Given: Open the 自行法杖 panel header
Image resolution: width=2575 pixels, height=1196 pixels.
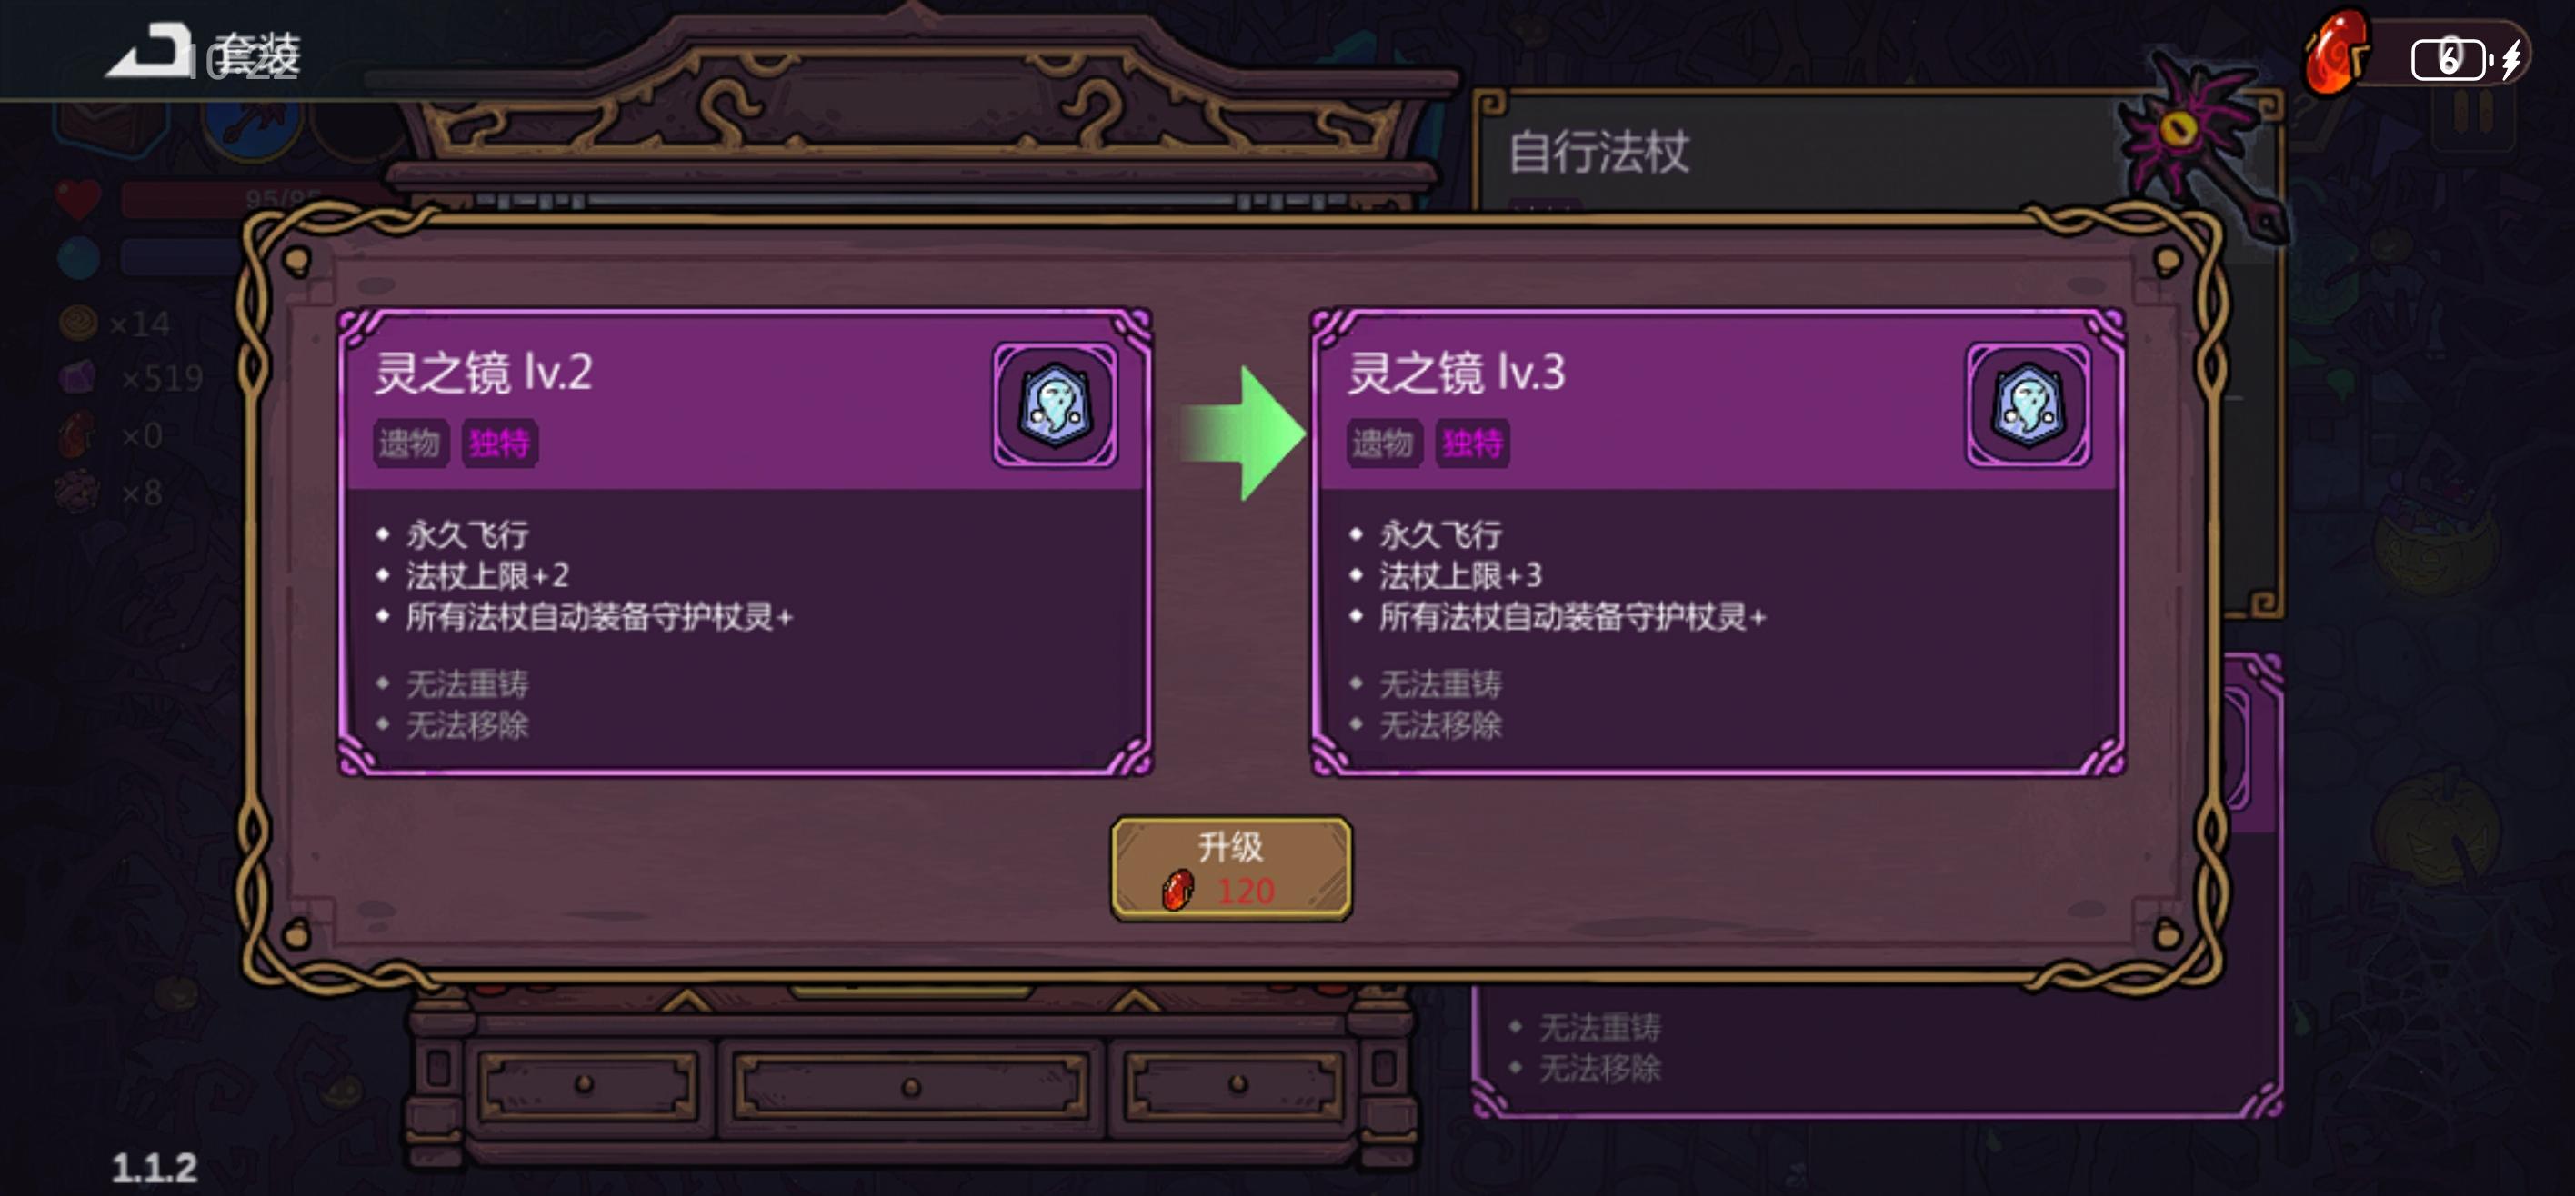Looking at the screenshot, I should click(x=1598, y=152).
